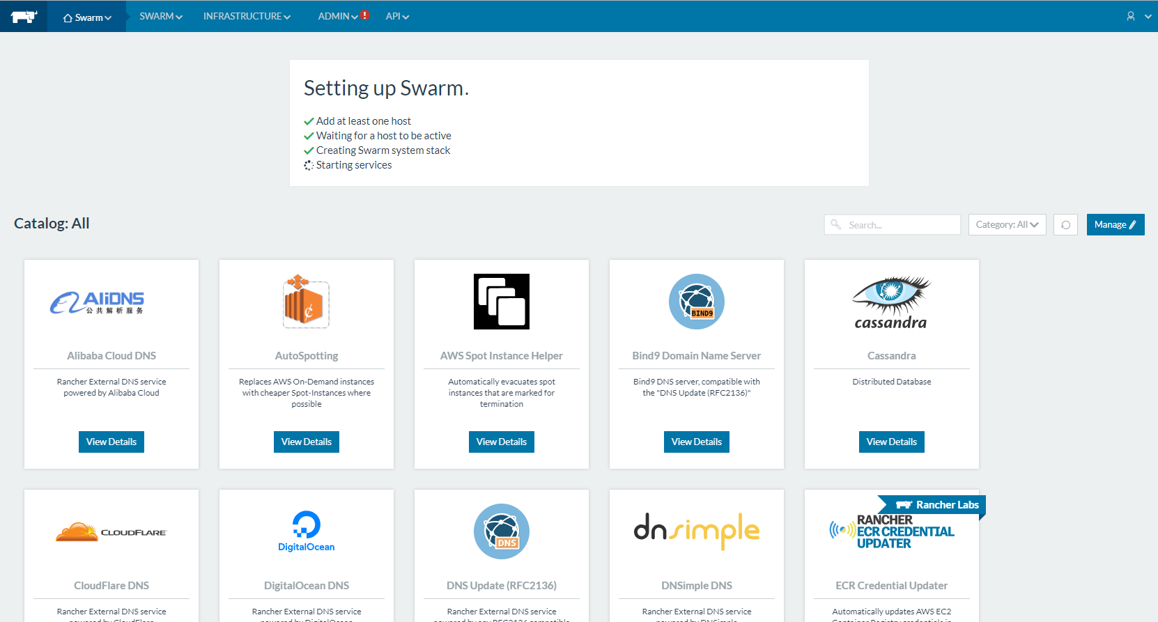Image resolution: width=1158 pixels, height=622 pixels.
Task: Click the Cassandra eye logo
Action: pos(891,302)
